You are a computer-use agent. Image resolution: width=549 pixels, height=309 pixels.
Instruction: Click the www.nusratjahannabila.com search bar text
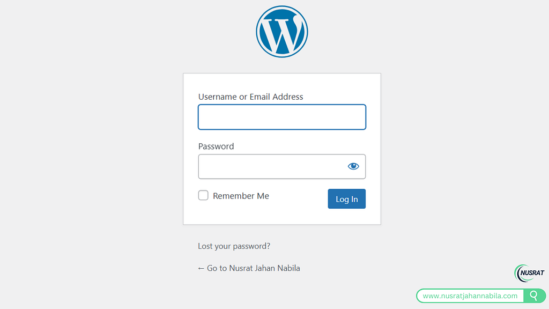tap(470, 296)
